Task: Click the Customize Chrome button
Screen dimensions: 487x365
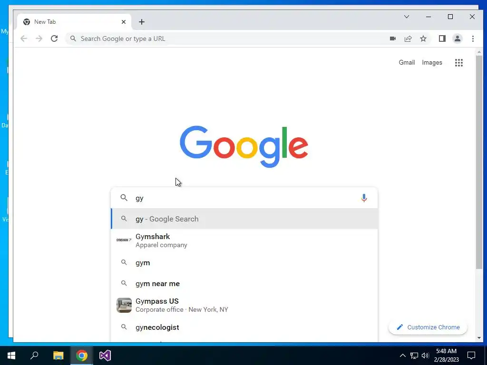Action: (x=428, y=327)
